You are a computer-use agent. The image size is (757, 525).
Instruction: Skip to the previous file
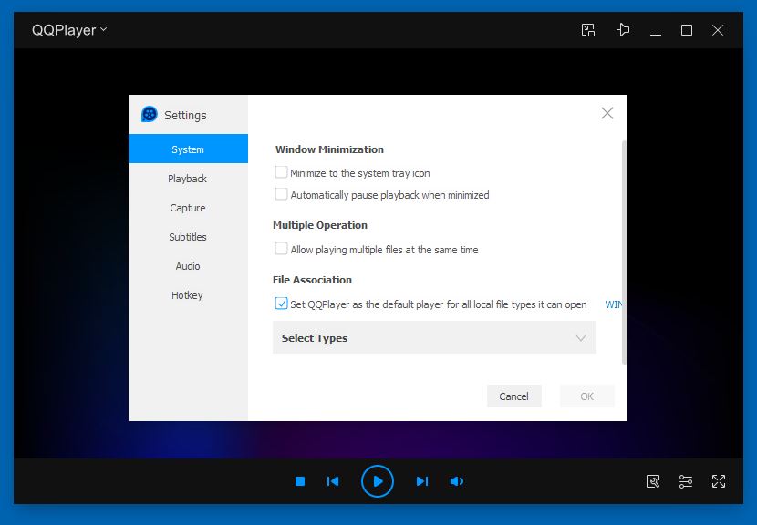point(333,481)
